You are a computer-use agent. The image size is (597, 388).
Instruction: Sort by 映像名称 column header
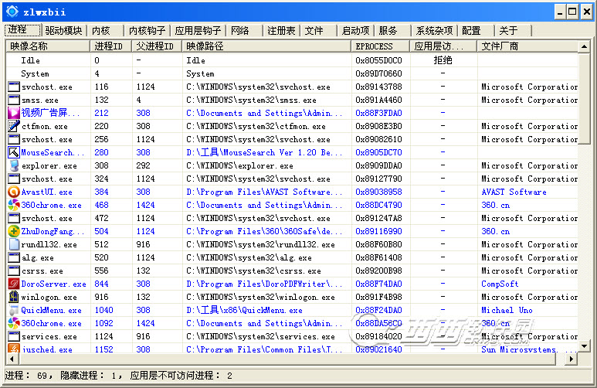pos(48,46)
